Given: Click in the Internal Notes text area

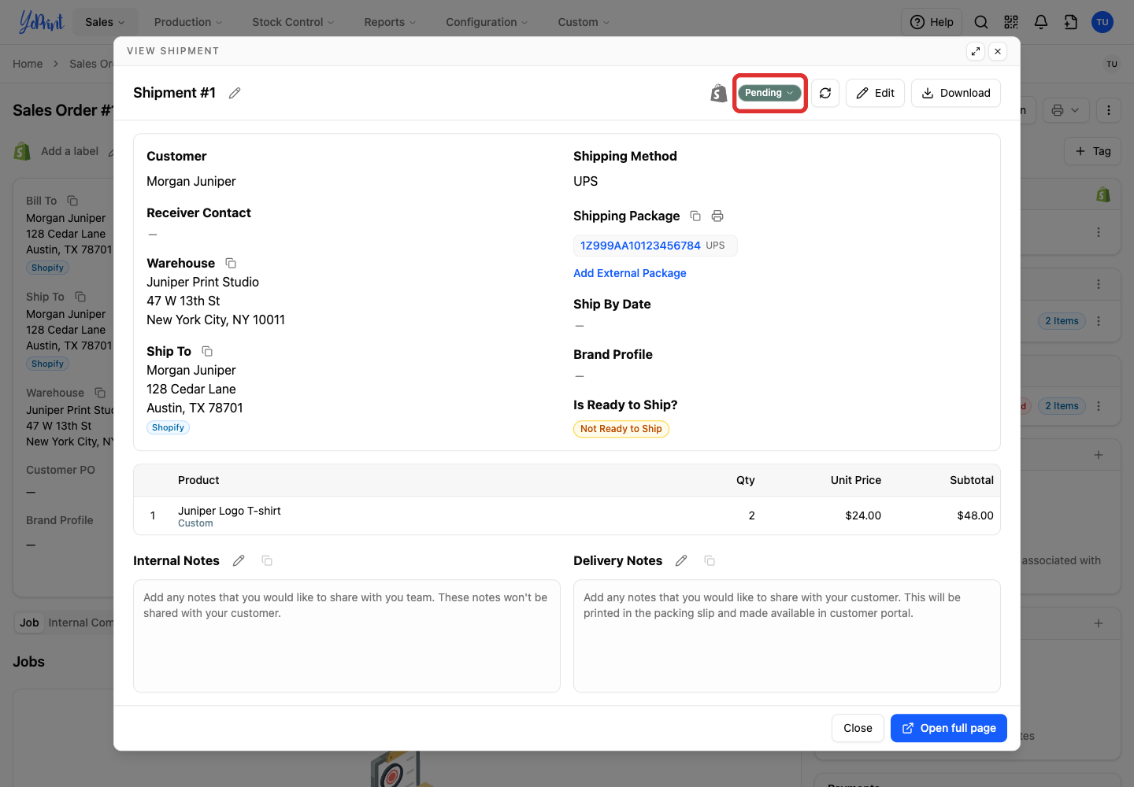Looking at the screenshot, I should 346,636.
